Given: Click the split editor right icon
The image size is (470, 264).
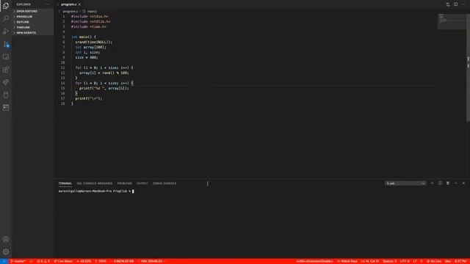Looking at the screenshot, I should tap(455, 4).
